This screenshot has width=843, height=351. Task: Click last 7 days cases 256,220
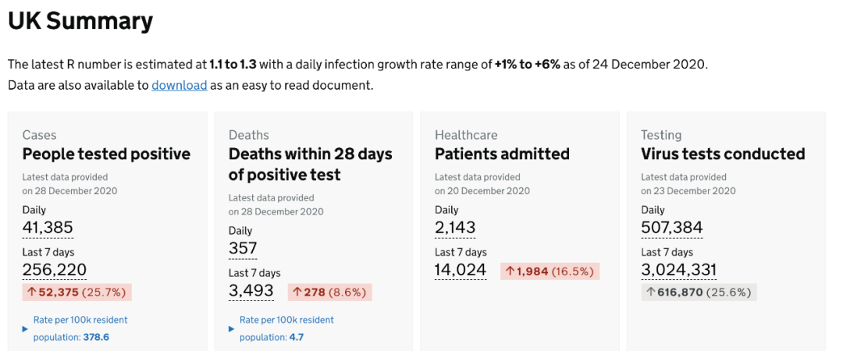(54, 270)
